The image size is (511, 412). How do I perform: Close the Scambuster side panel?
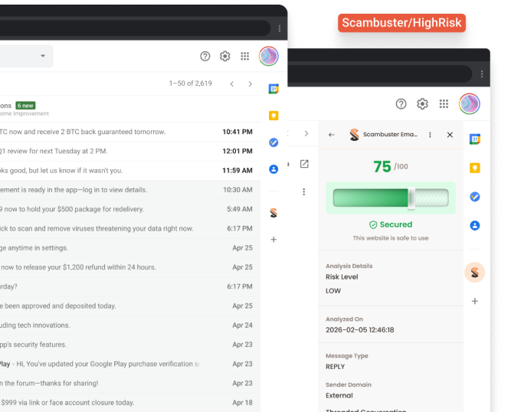tap(450, 135)
